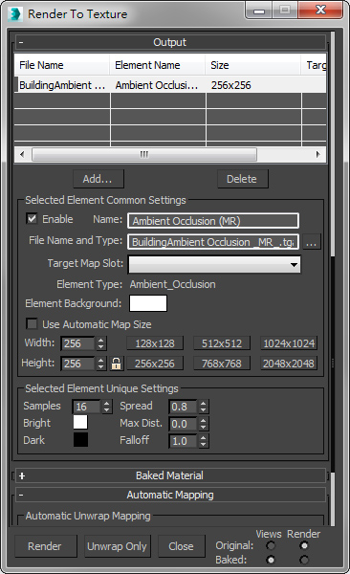This screenshot has height=574, width=350.
Task: Set map size to 512x512
Action: [x=222, y=343]
